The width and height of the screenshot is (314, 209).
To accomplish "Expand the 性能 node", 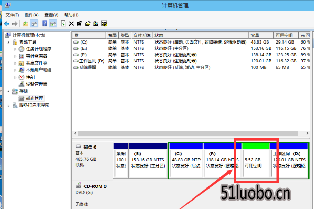I will (15, 77).
